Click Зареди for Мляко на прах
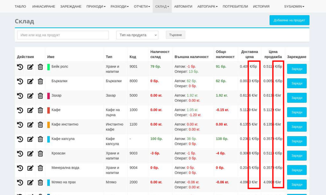This screenshot has width=326, height=195. point(297,185)
